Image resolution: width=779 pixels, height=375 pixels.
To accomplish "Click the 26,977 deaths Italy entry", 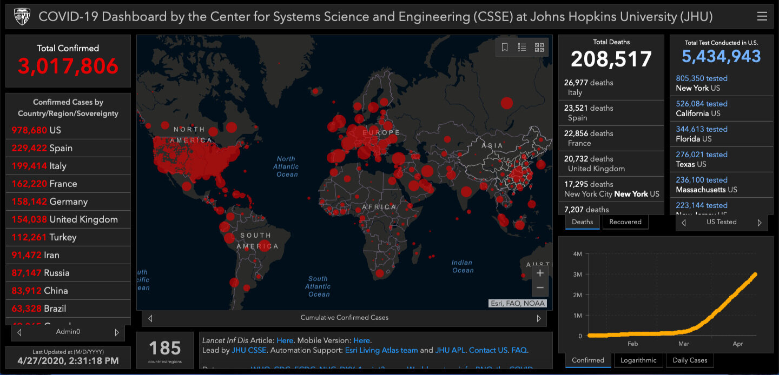I will pyautogui.click(x=611, y=88).
